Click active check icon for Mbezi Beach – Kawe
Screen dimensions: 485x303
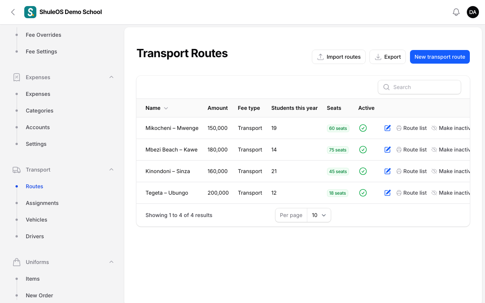[x=363, y=150]
